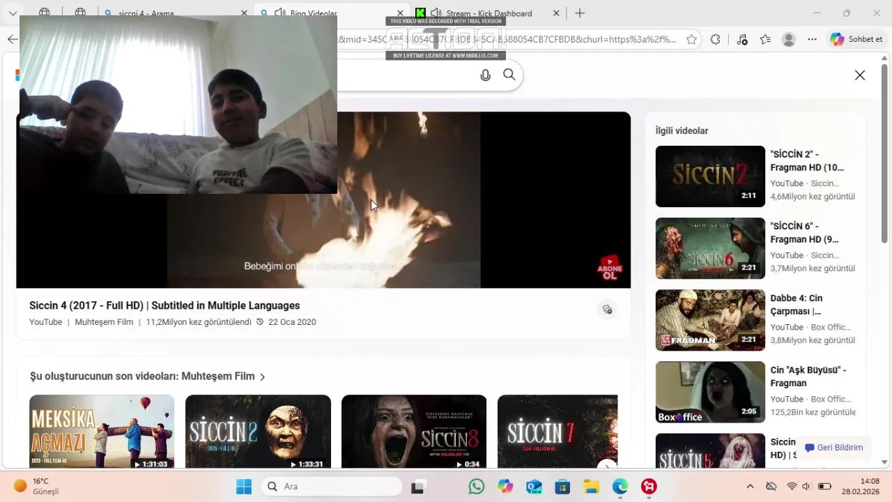Open the '"SİCCİN 6" - Fragman HD' title link

[x=805, y=233]
